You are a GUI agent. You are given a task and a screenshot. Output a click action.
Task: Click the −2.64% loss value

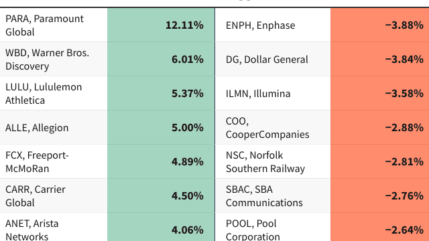[404, 230]
